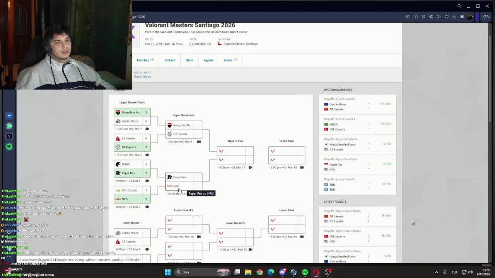Open File Explorer from taskbar

point(248,272)
